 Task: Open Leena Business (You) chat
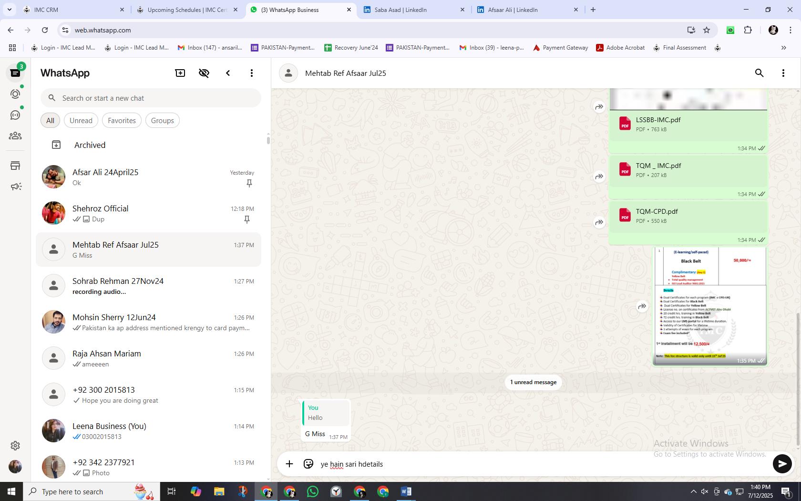(149, 431)
